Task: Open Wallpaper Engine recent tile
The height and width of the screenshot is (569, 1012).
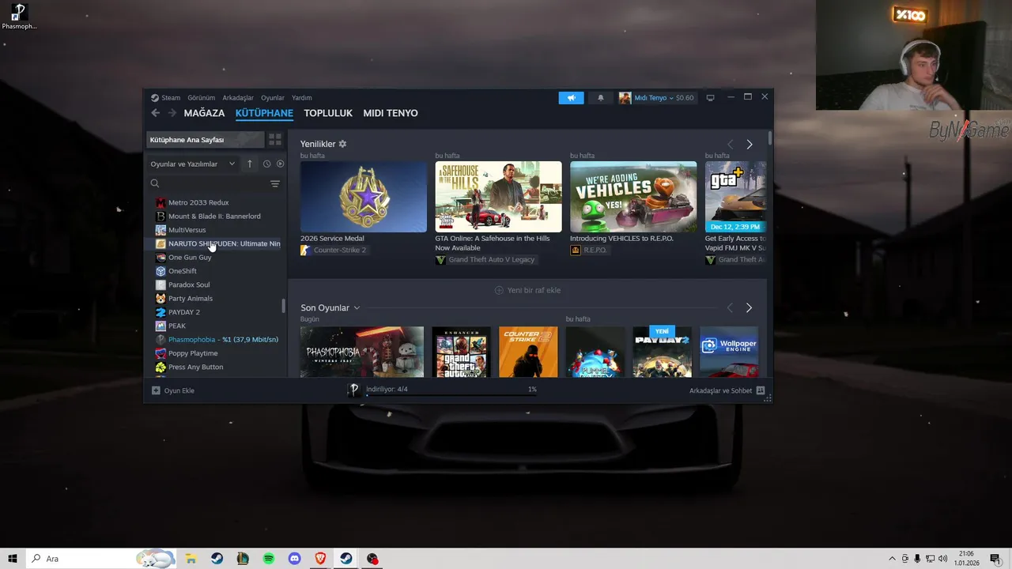Action: (729, 352)
